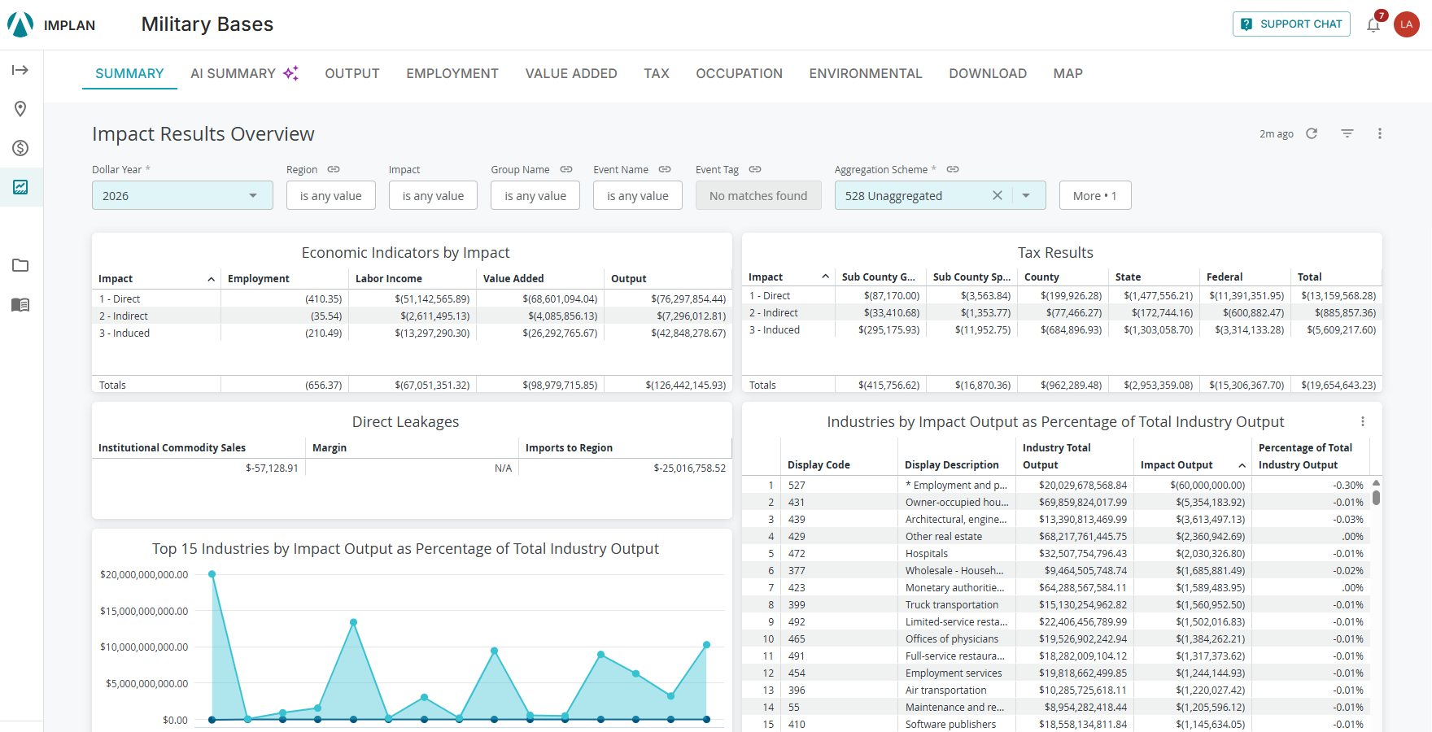Click the link icon beside Region filter

334,169
